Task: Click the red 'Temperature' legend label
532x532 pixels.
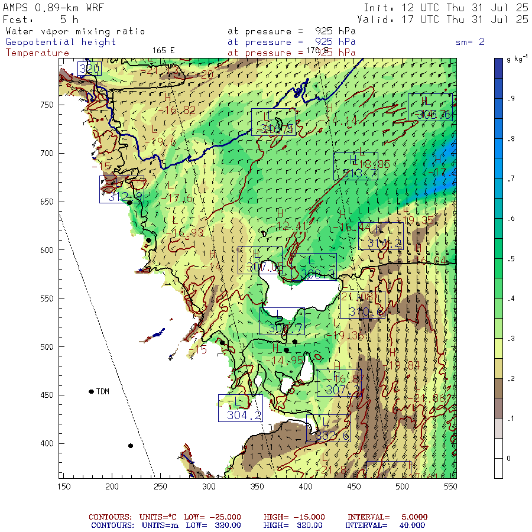Action: point(37,53)
